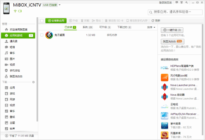This screenshot has width=205, height=140.
Task: Select 应用和游戏 in the sidebar
Action: coord(18,36)
